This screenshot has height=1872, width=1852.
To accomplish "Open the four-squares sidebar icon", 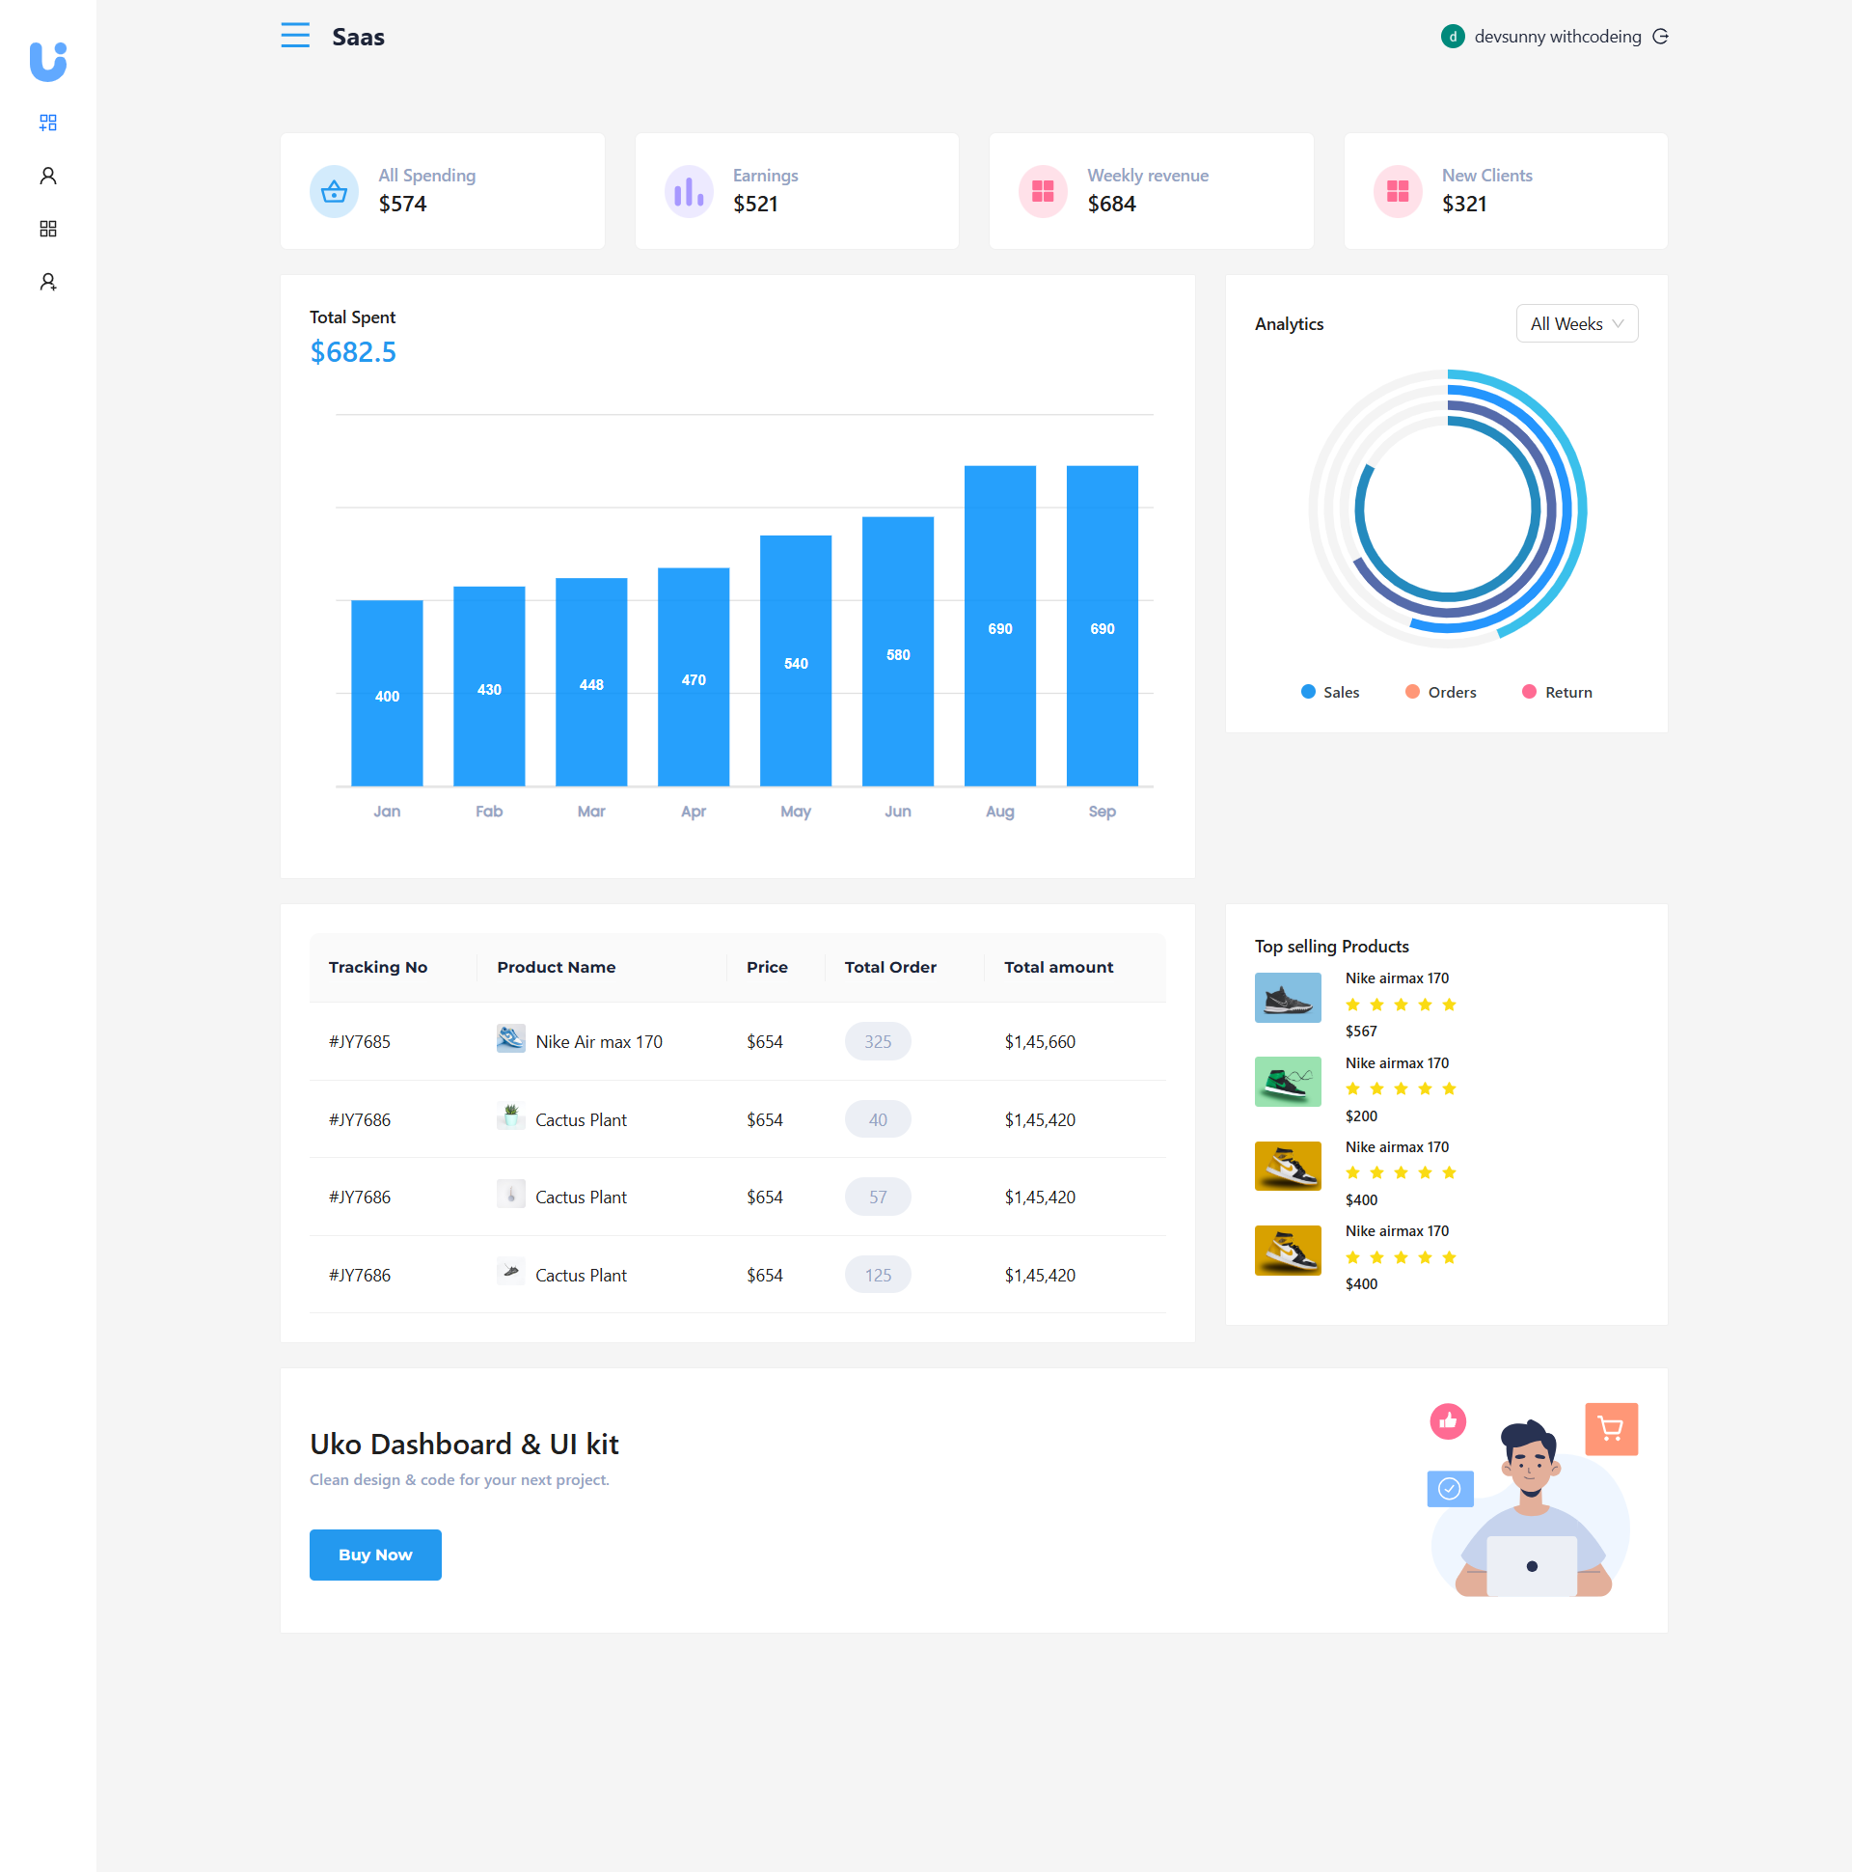I will 47,229.
